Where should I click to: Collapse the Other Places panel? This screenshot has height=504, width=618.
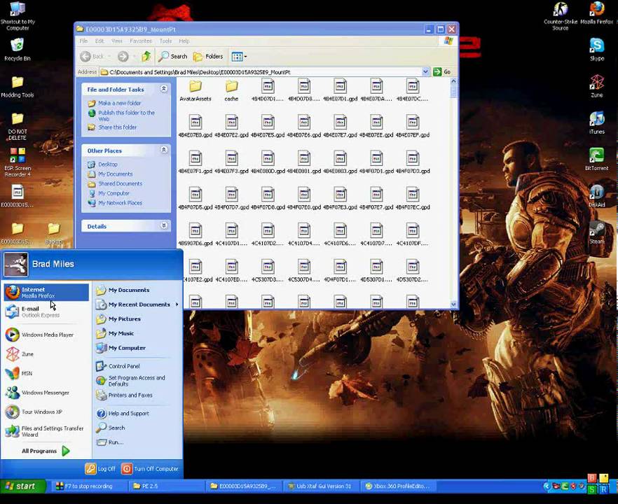click(x=164, y=150)
